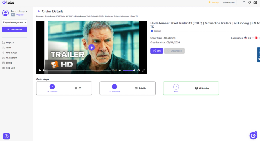Select step 2 Subtitle card

128,88
